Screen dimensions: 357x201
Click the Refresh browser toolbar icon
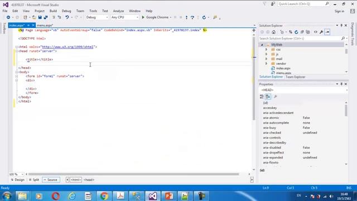(x=204, y=17)
